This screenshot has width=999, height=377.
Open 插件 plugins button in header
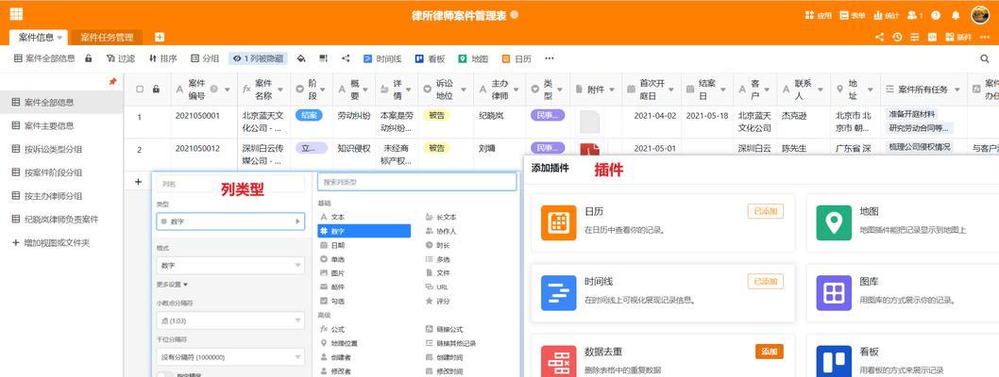(x=958, y=38)
